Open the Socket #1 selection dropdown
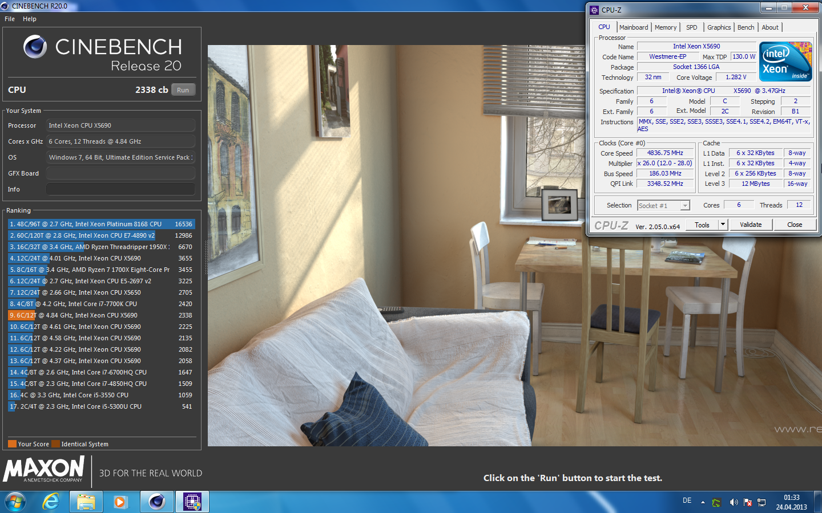822x513 pixels. pos(664,205)
